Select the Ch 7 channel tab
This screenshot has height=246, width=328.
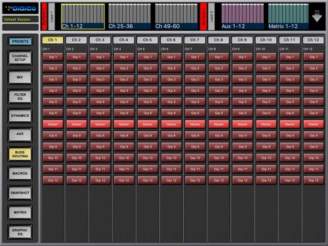(x=195, y=40)
